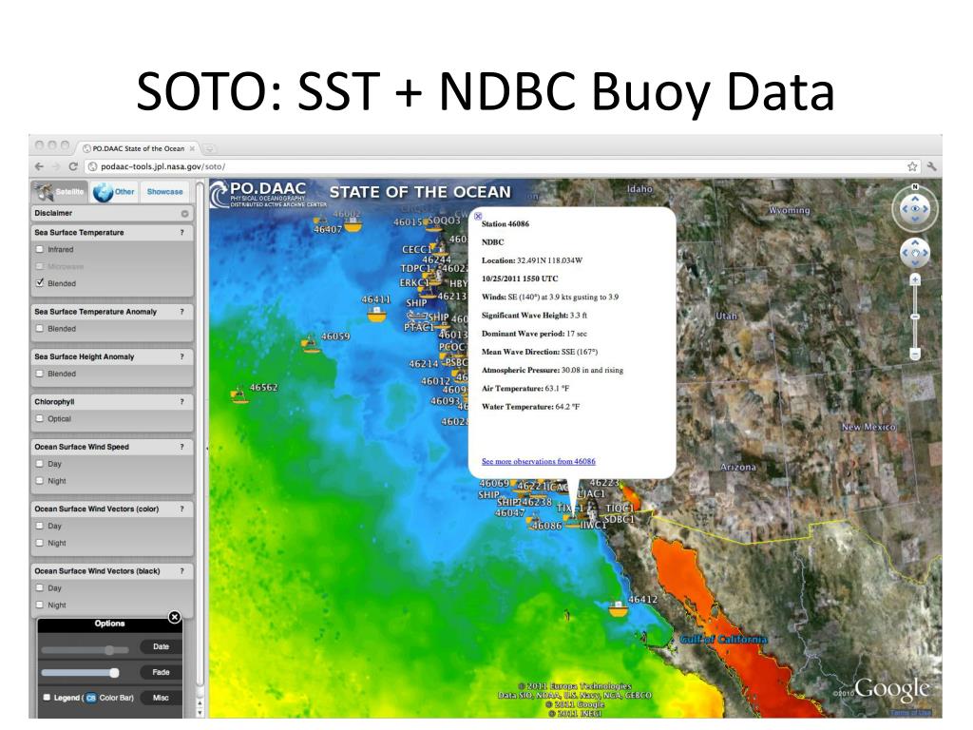
Task: Enable Day Ocean Surface Wind Speed
Action: click(40, 464)
